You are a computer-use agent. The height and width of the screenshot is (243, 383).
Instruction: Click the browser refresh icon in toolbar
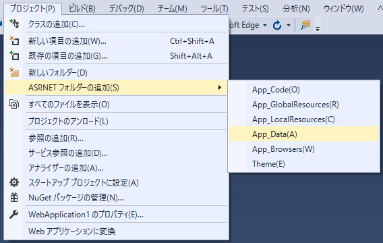[x=277, y=25]
